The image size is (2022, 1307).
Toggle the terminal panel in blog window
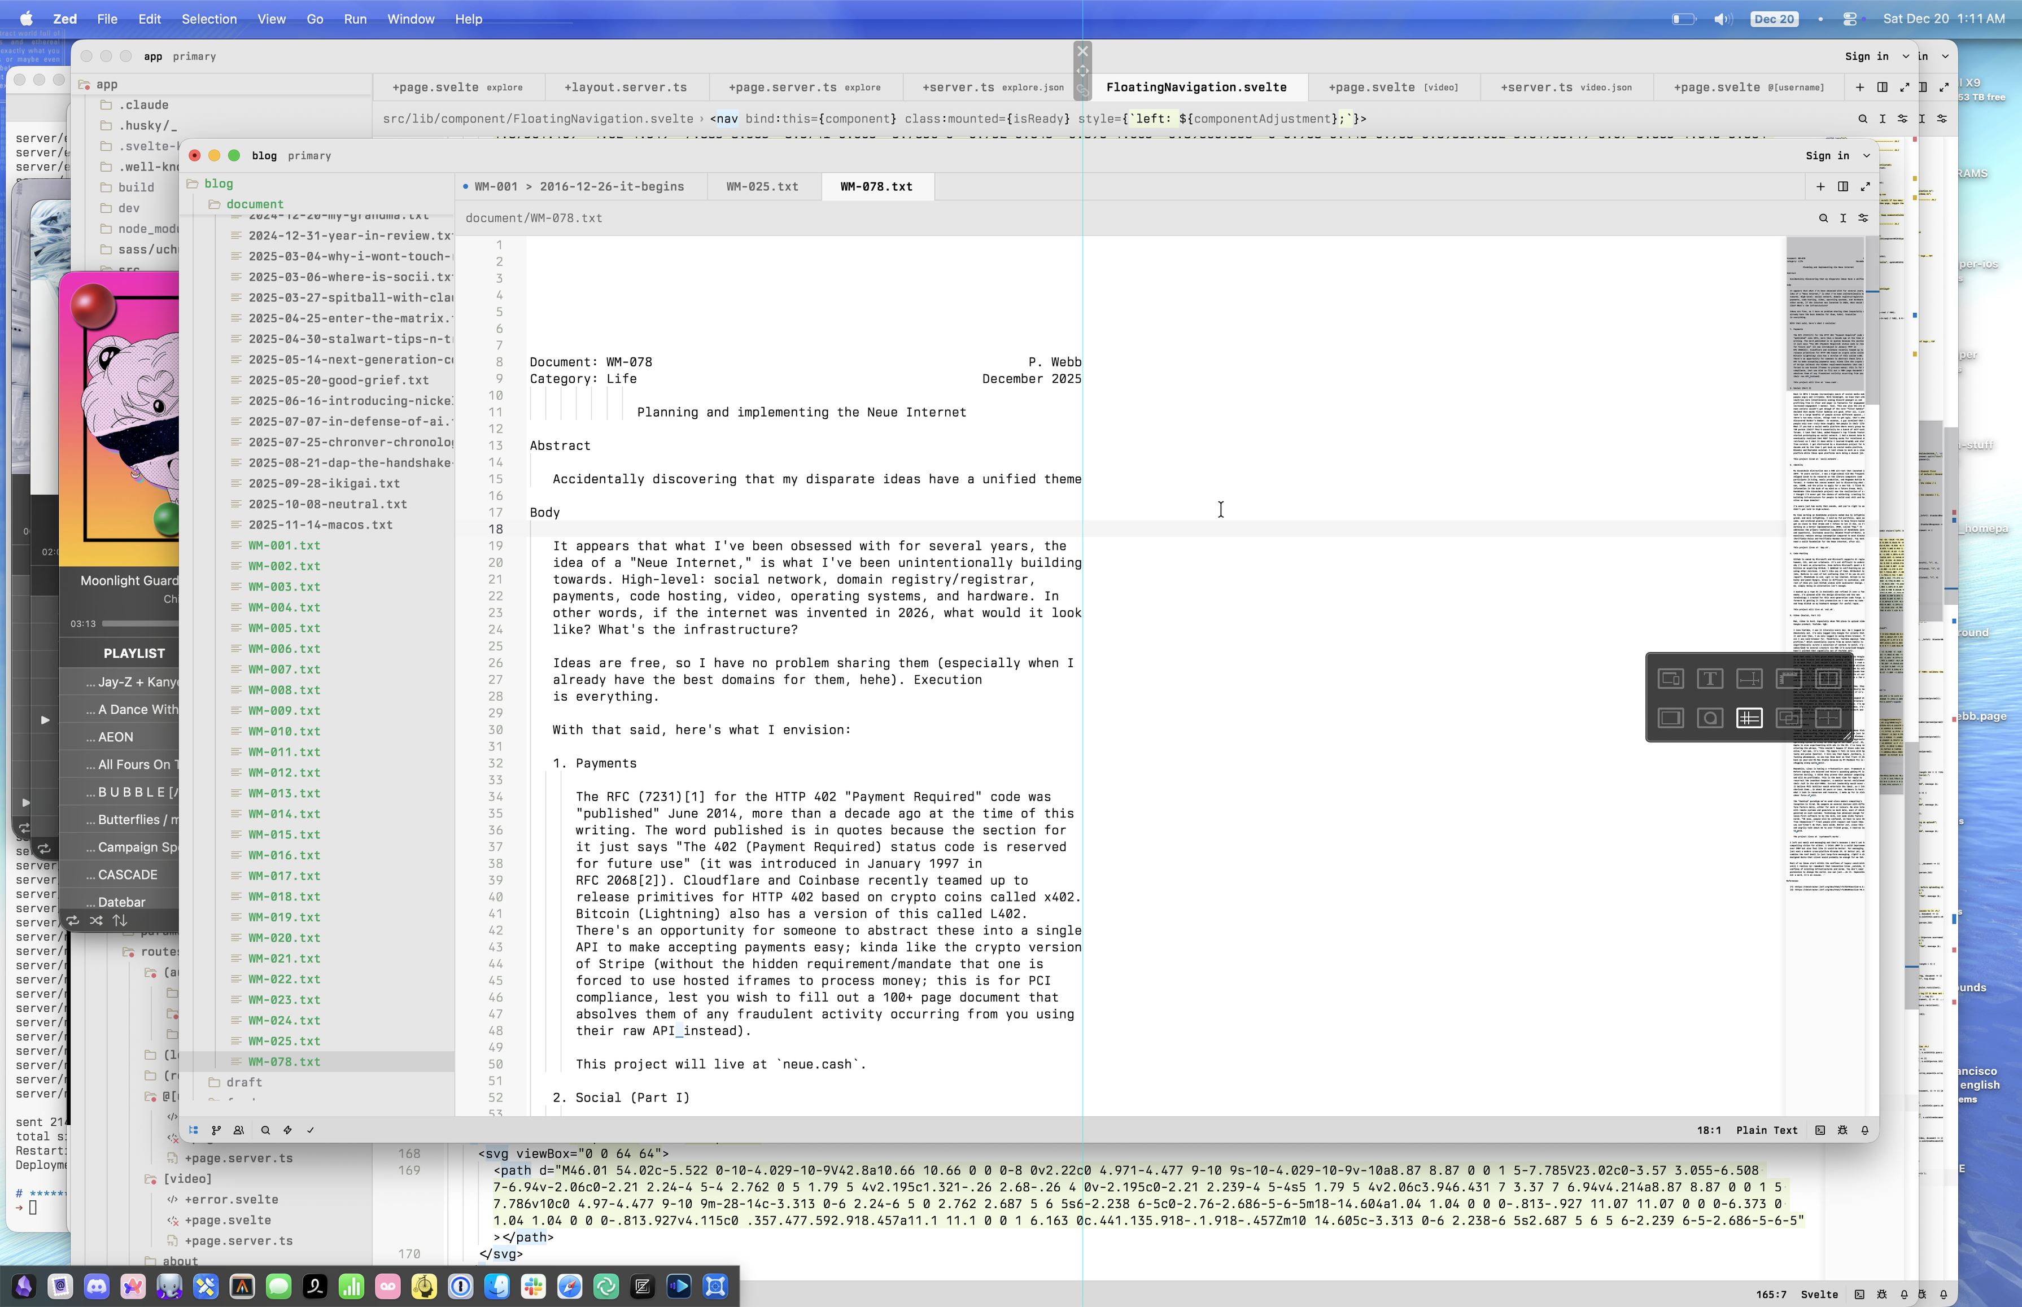pos(1820,1130)
